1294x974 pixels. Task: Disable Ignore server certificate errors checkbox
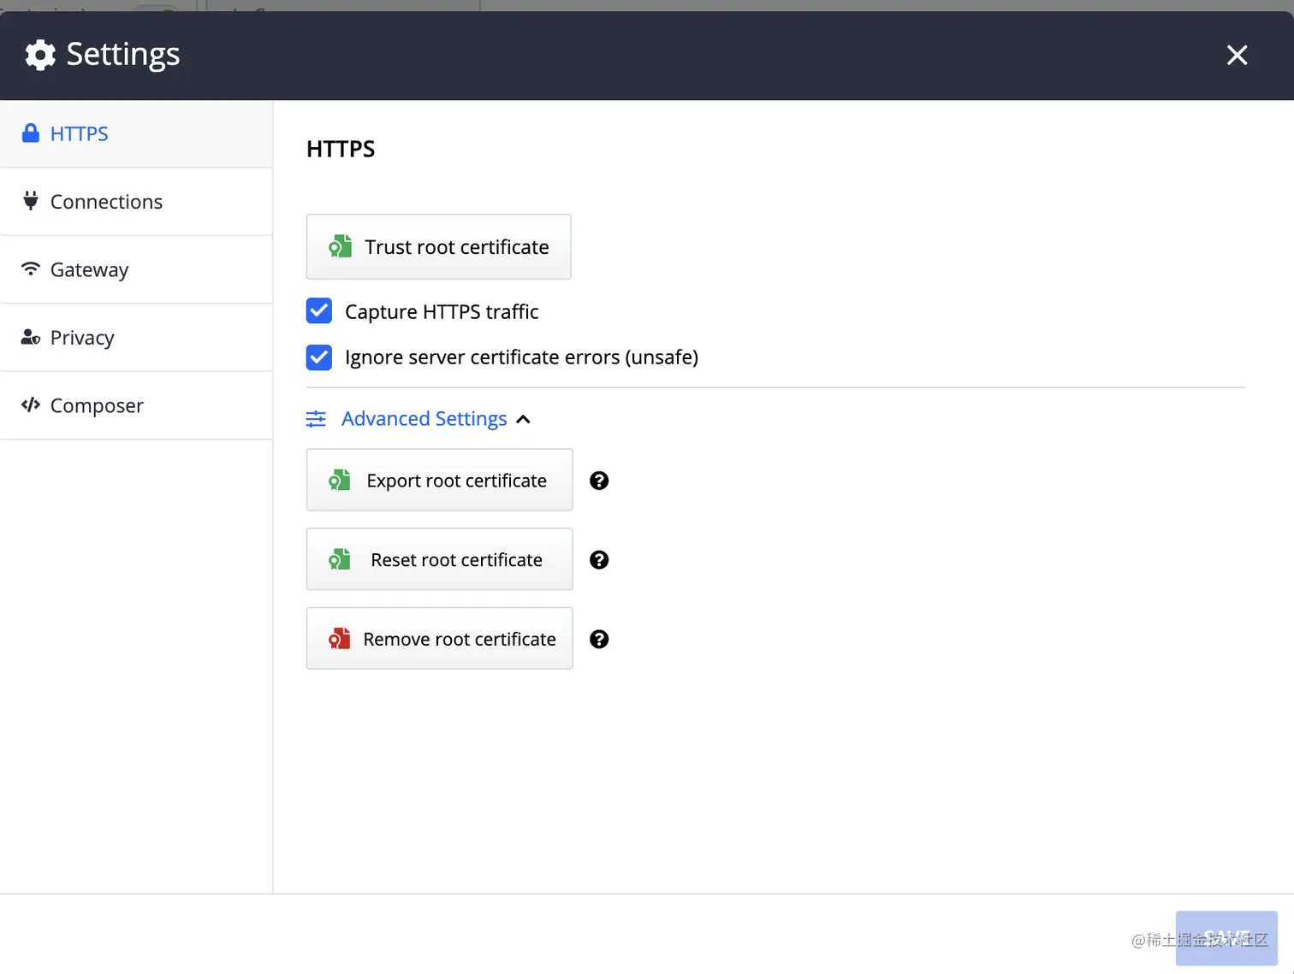click(319, 357)
